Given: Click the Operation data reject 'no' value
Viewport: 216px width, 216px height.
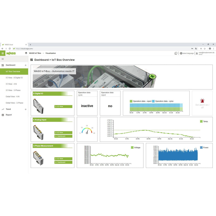Looking at the screenshot, I should click(x=110, y=106).
